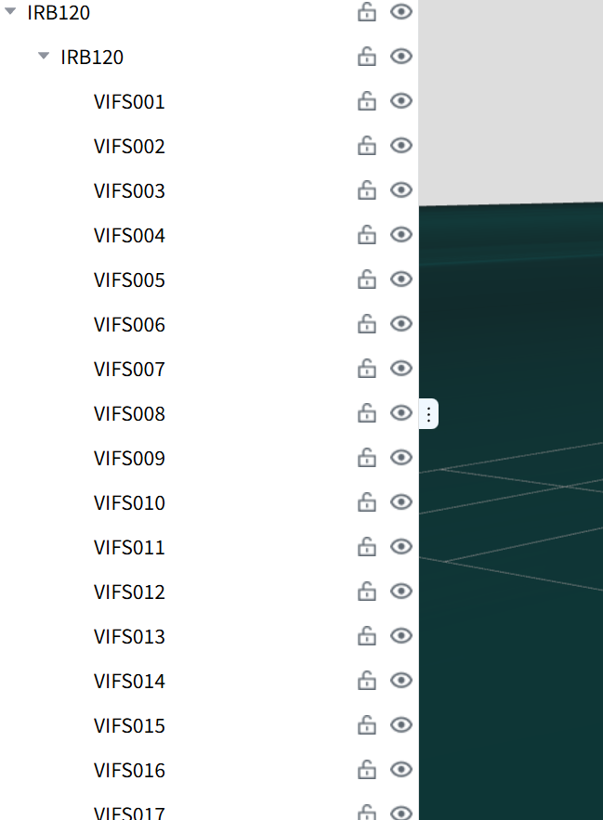Lock the VIFS007 part
Image resolution: width=603 pixels, height=820 pixels.
click(x=366, y=369)
